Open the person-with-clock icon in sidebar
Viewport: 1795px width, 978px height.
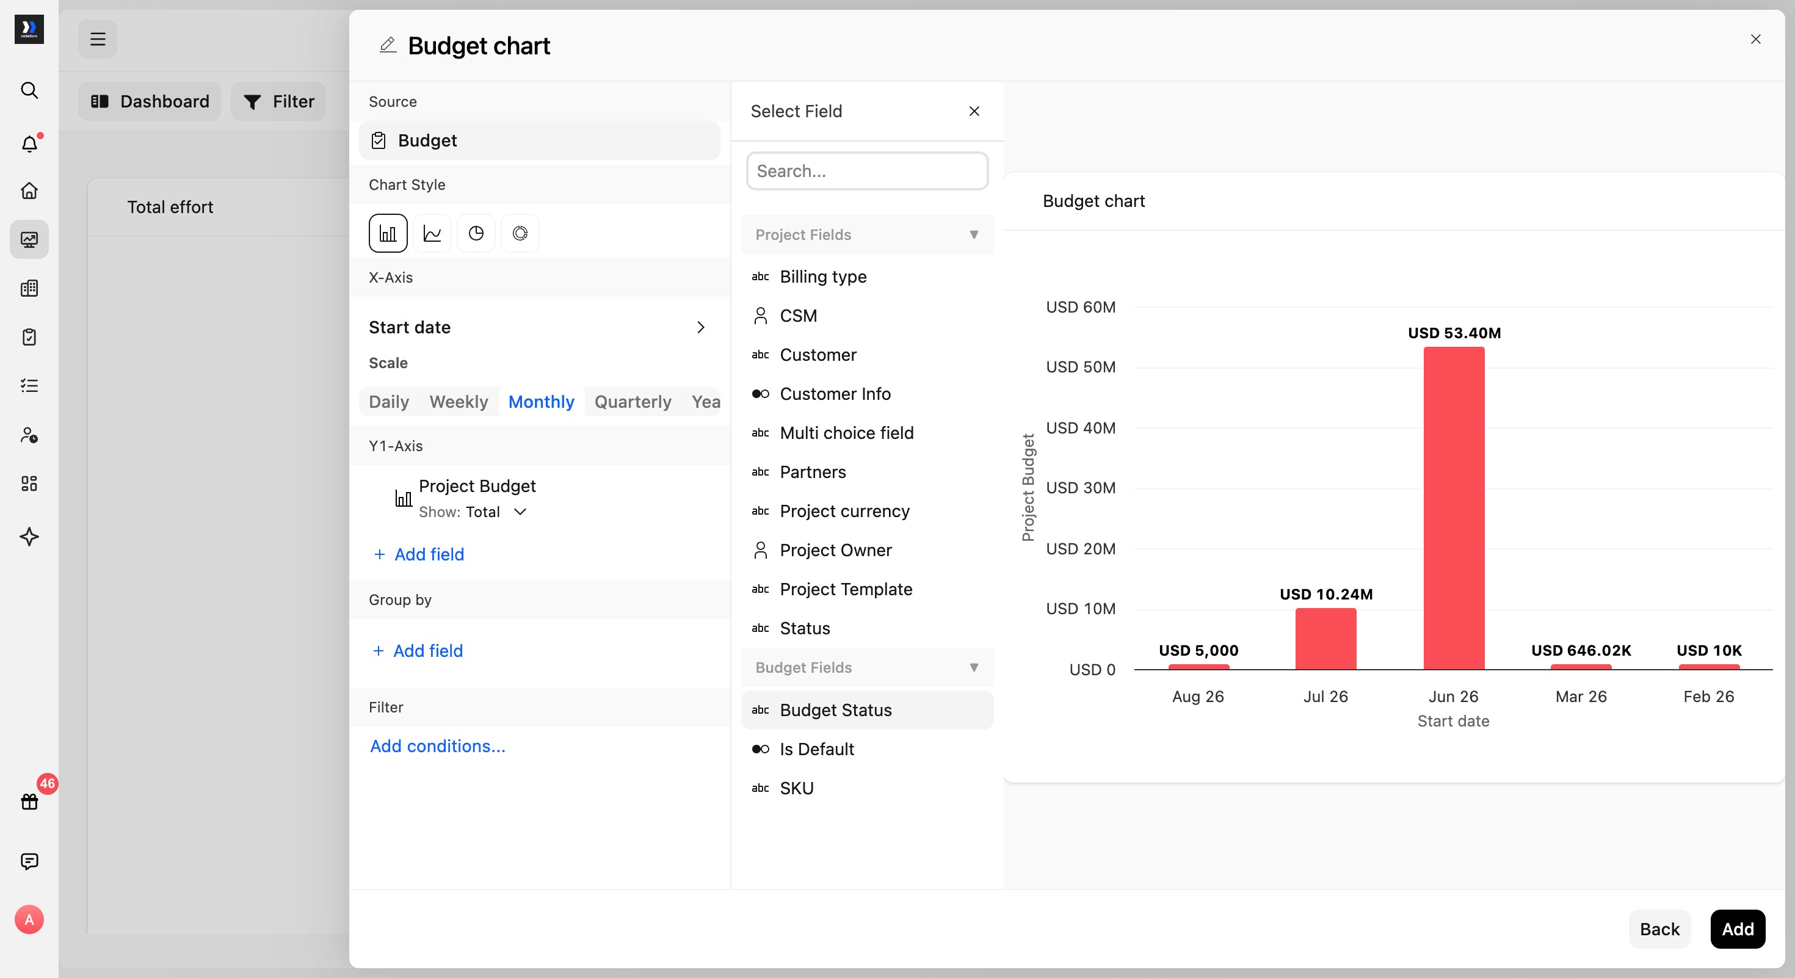(x=29, y=435)
